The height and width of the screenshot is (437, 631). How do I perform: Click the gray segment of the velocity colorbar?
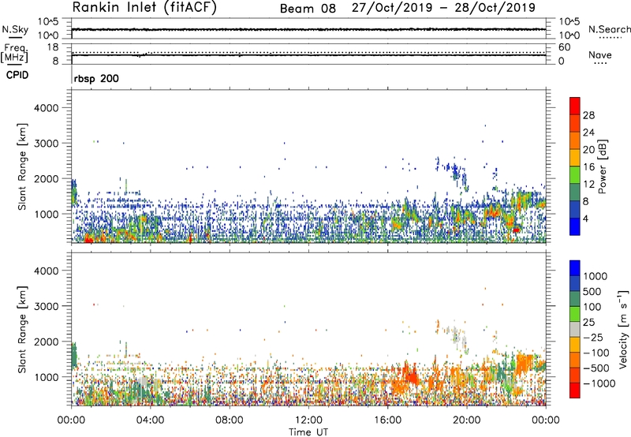(x=575, y=330)
